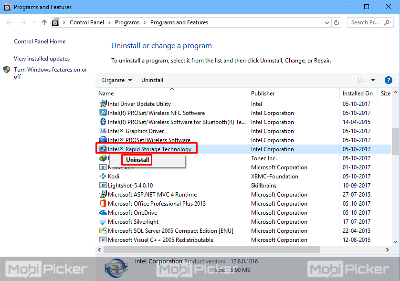Screen dimensions: 400x281
Task: Go back with the back arrow
Action: 9,22
